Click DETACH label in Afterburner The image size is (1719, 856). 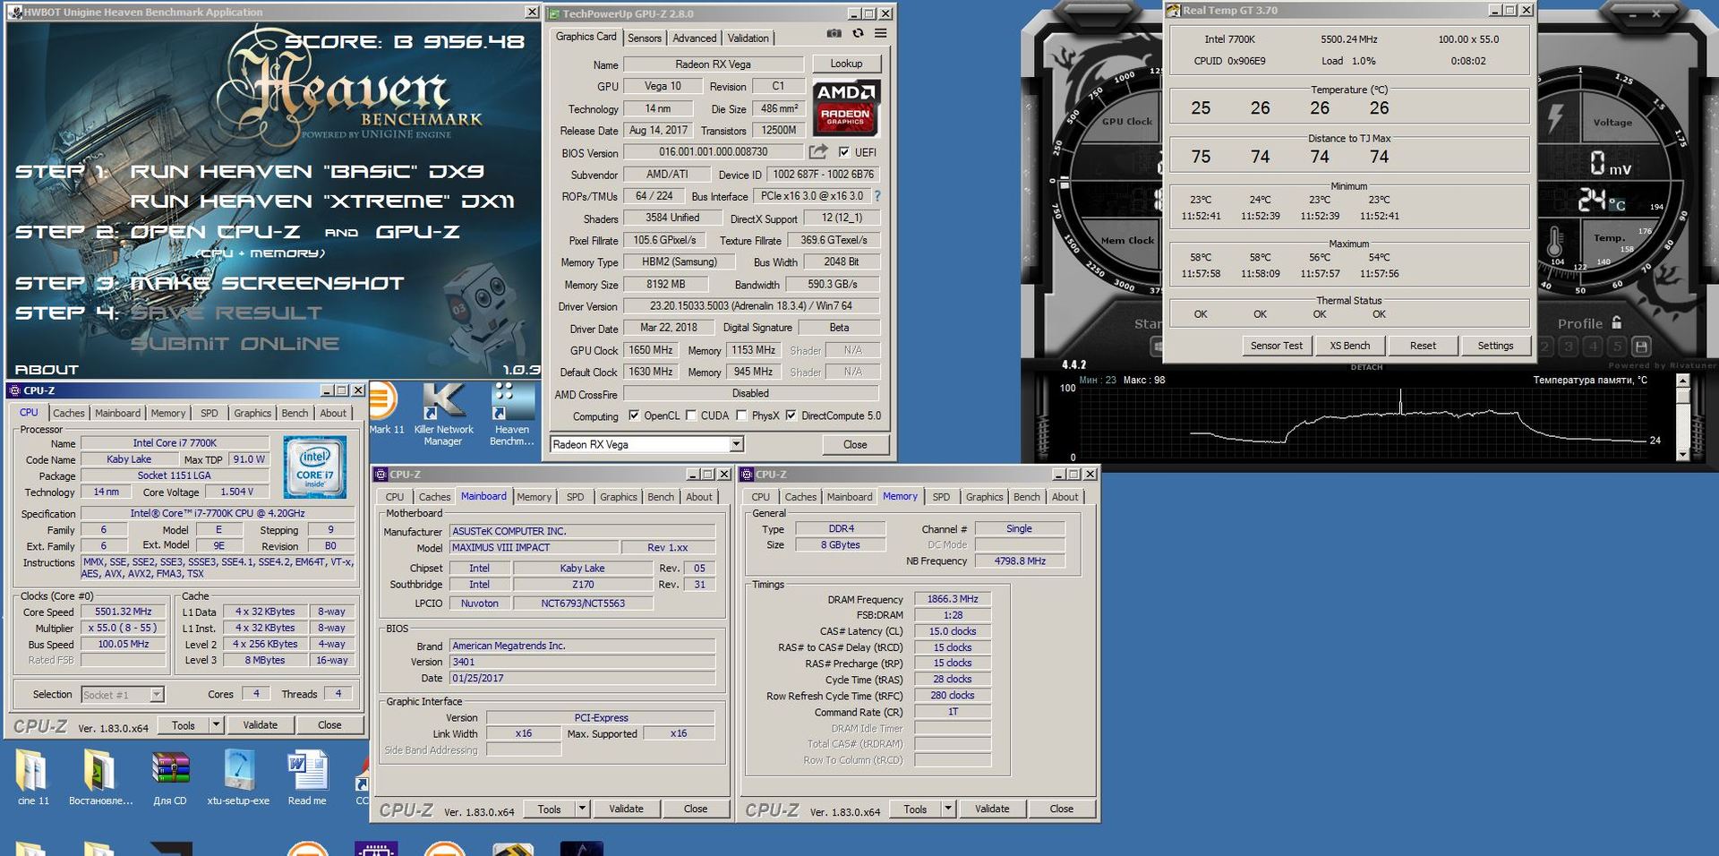coord(1366,367)
